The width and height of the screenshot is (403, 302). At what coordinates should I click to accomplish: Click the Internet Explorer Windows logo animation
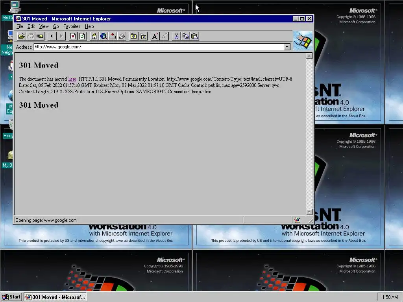[x=303, y=41]
